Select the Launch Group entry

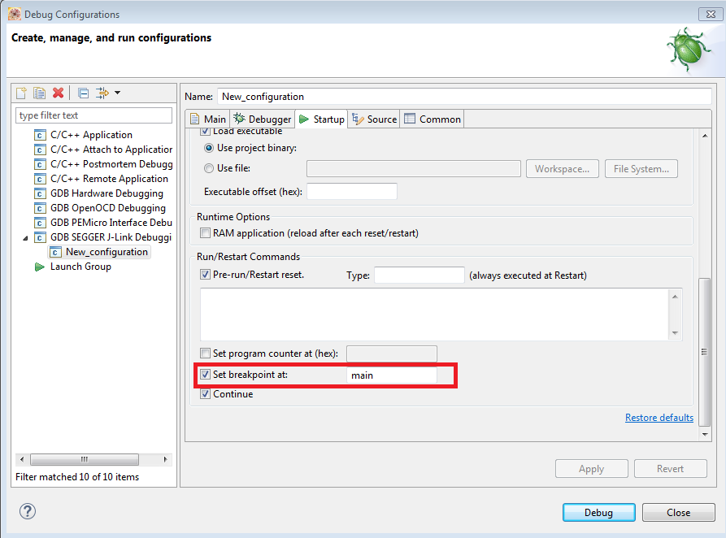coord(80,267)
